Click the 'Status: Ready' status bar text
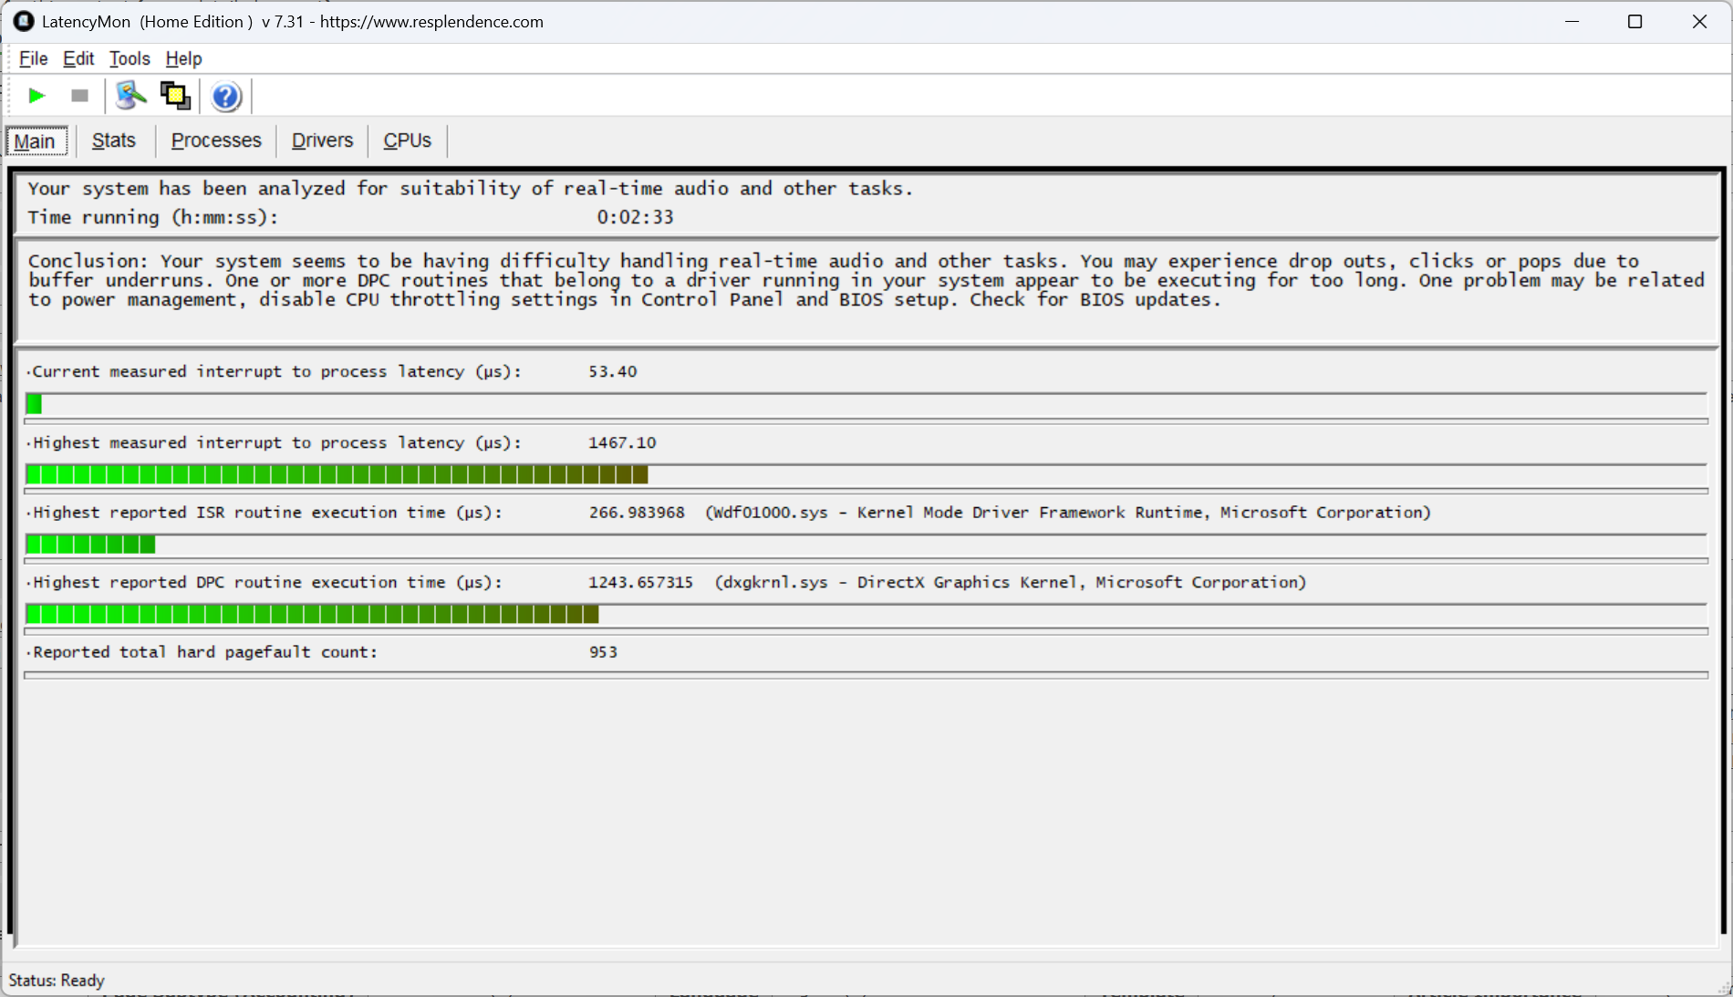The width and height of the screenshot is (1733, 997). 57,981
